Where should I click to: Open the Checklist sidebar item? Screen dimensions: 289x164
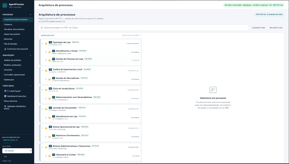8,70
